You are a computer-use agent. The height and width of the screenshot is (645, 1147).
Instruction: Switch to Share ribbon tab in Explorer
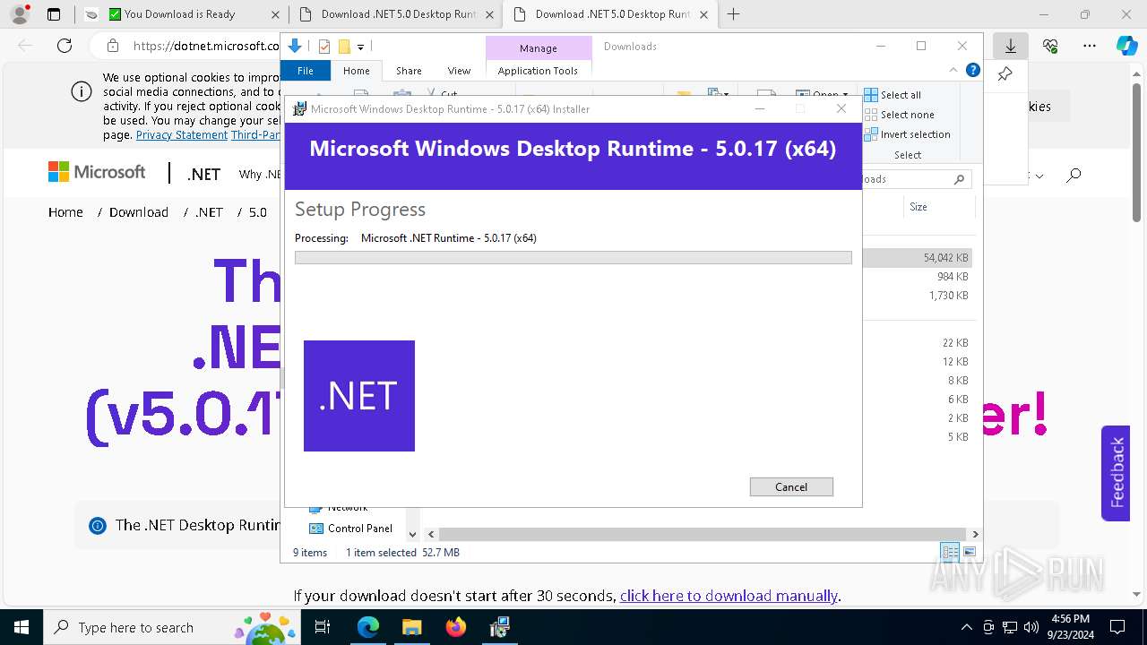tap(409, 71)
